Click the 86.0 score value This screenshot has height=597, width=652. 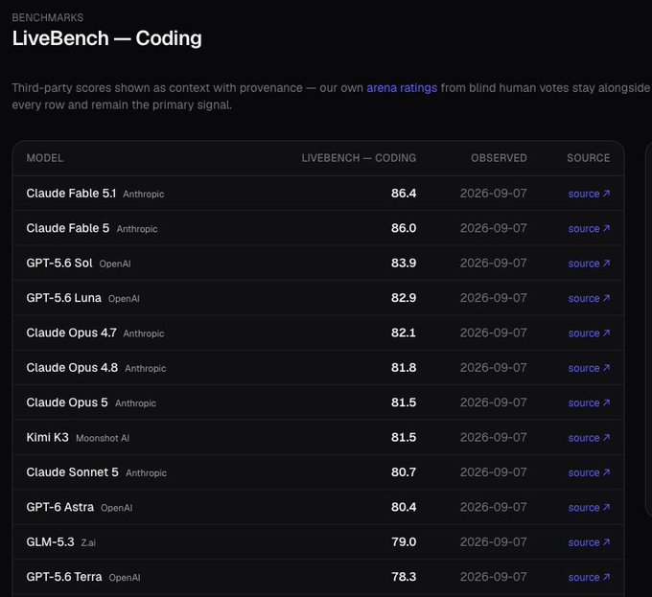(404, 228)
